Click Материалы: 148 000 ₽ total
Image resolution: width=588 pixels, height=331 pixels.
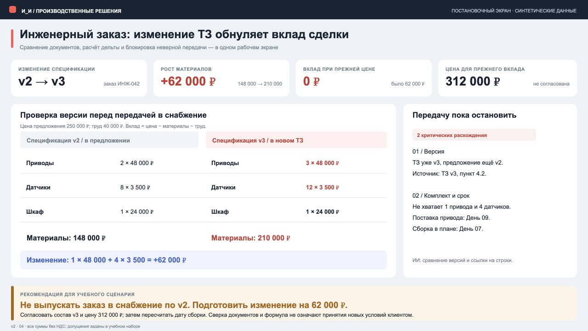(66, 238)
